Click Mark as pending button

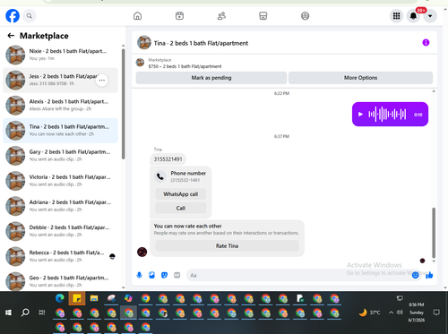tap(211, 78)
